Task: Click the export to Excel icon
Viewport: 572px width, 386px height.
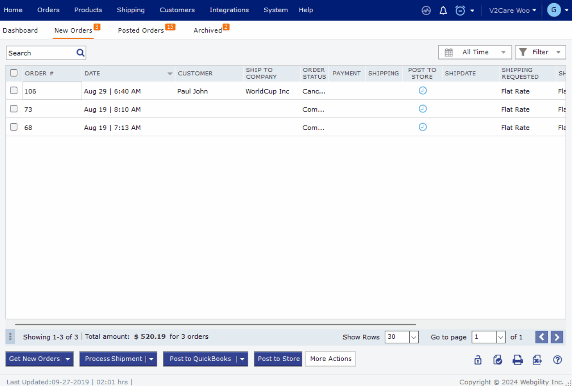Action: (x=537, y=360)
